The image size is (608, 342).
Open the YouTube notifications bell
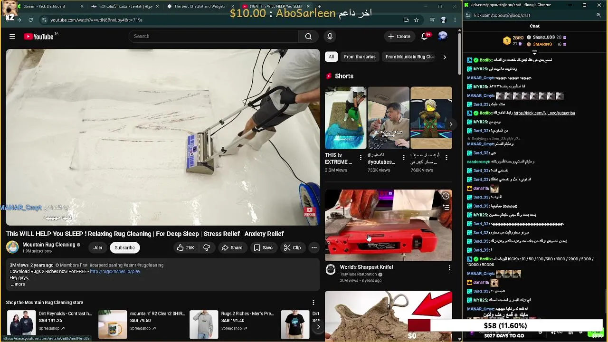[x=425, y=36]
